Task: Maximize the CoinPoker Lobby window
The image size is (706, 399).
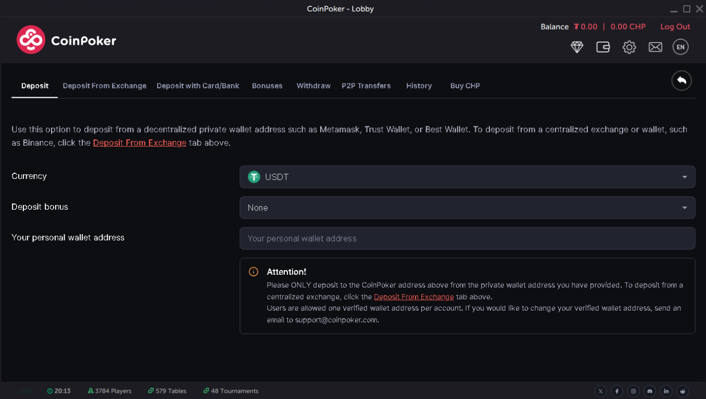Action: 687,9
